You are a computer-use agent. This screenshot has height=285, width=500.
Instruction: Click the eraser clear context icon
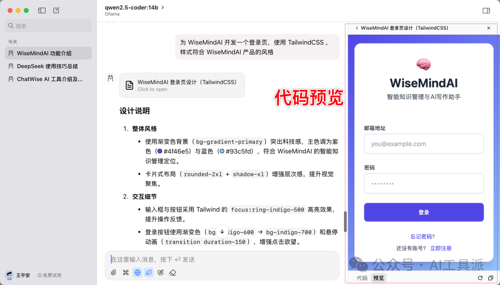[173, 273]
